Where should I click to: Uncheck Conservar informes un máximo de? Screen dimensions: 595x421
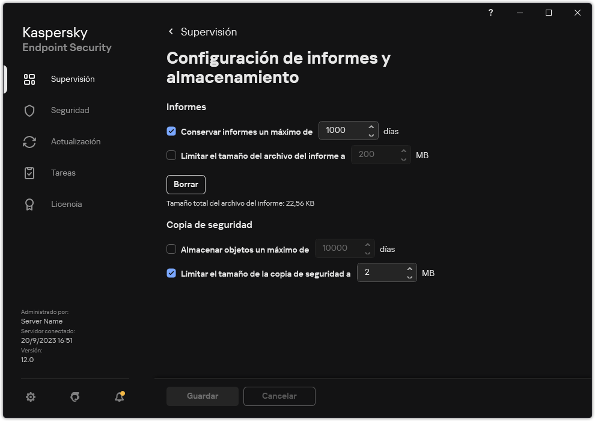tap(171, 131)
